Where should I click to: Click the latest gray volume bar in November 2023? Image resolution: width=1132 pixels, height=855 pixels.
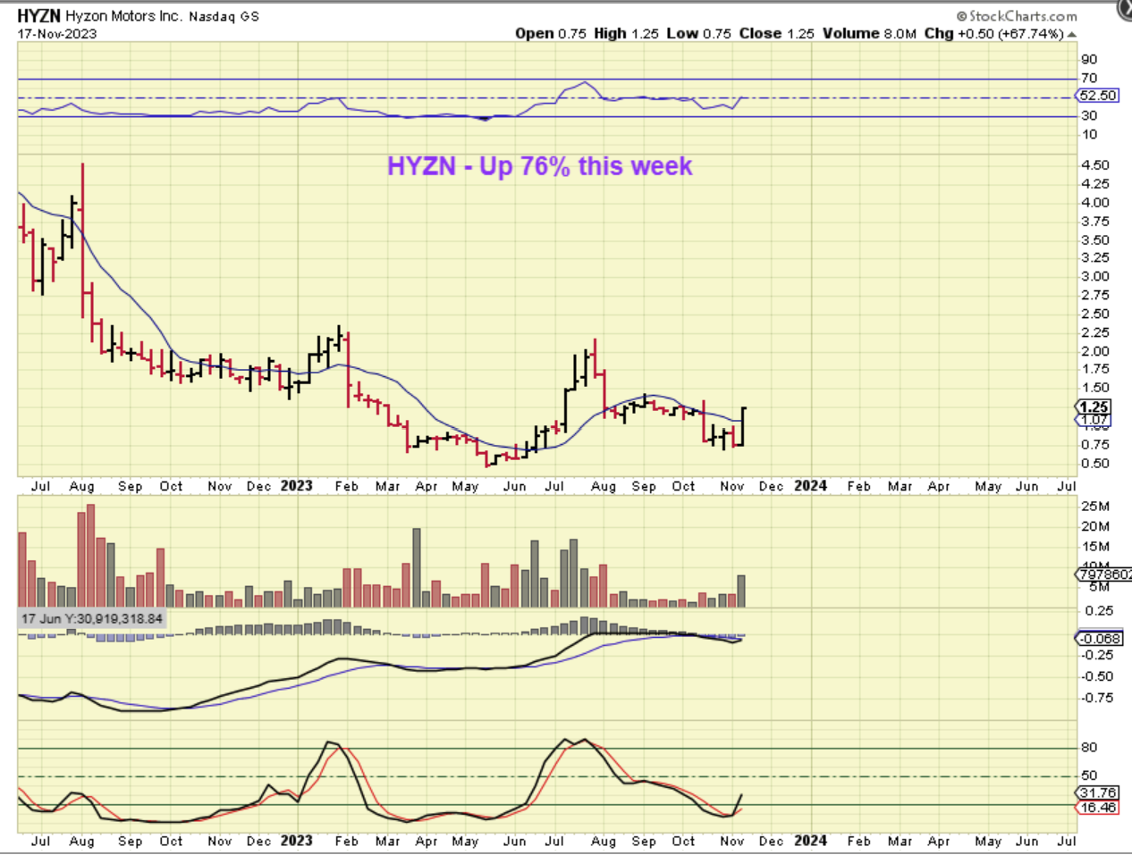[741, 591]
